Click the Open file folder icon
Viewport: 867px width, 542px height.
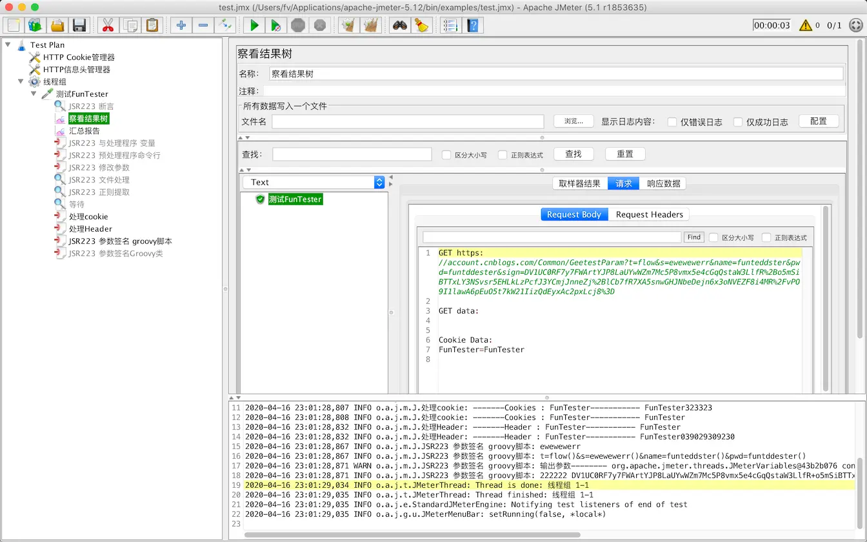[x=57, y=25]
